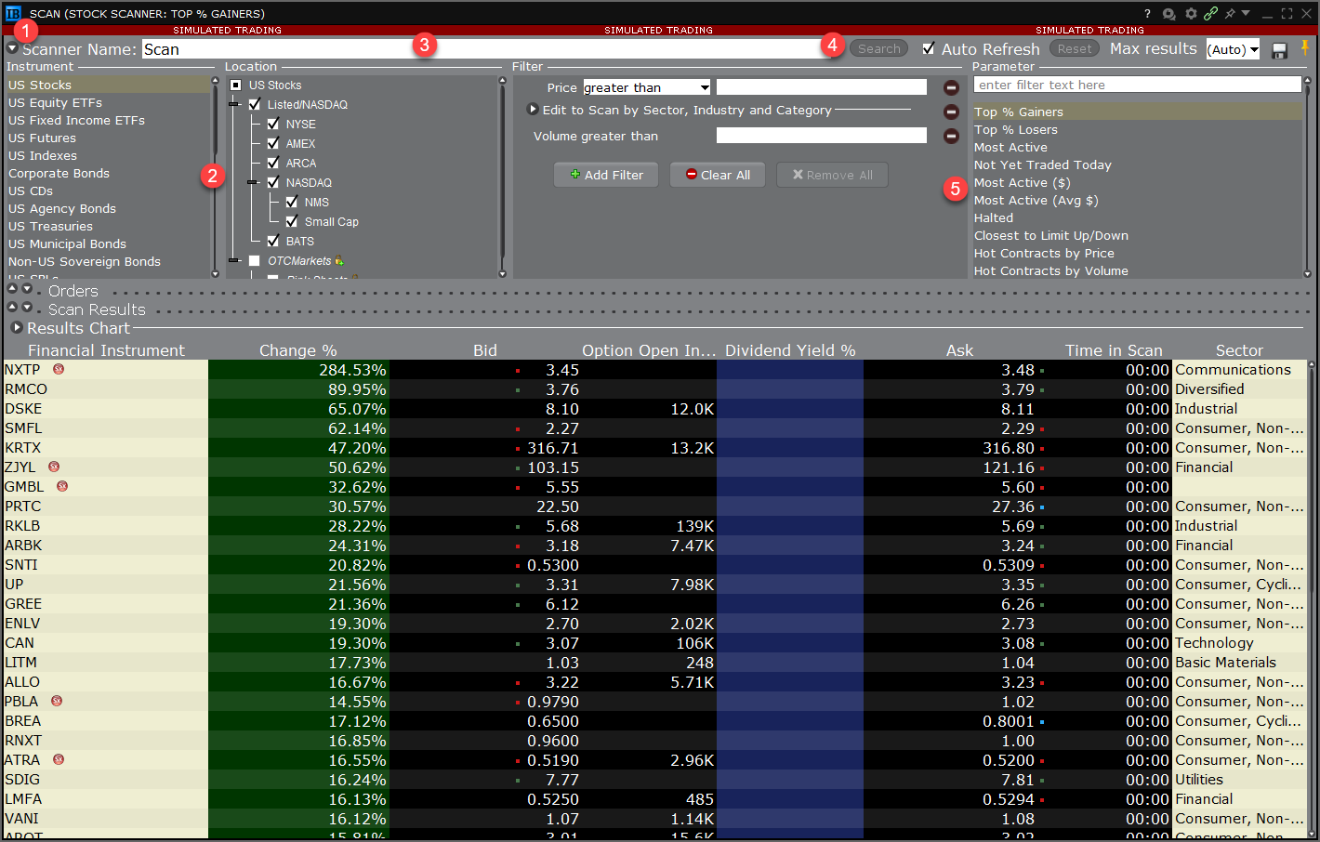Viewport: 1320px width, 842px height.
Task: Click the Price value input field
Action: 822,86
